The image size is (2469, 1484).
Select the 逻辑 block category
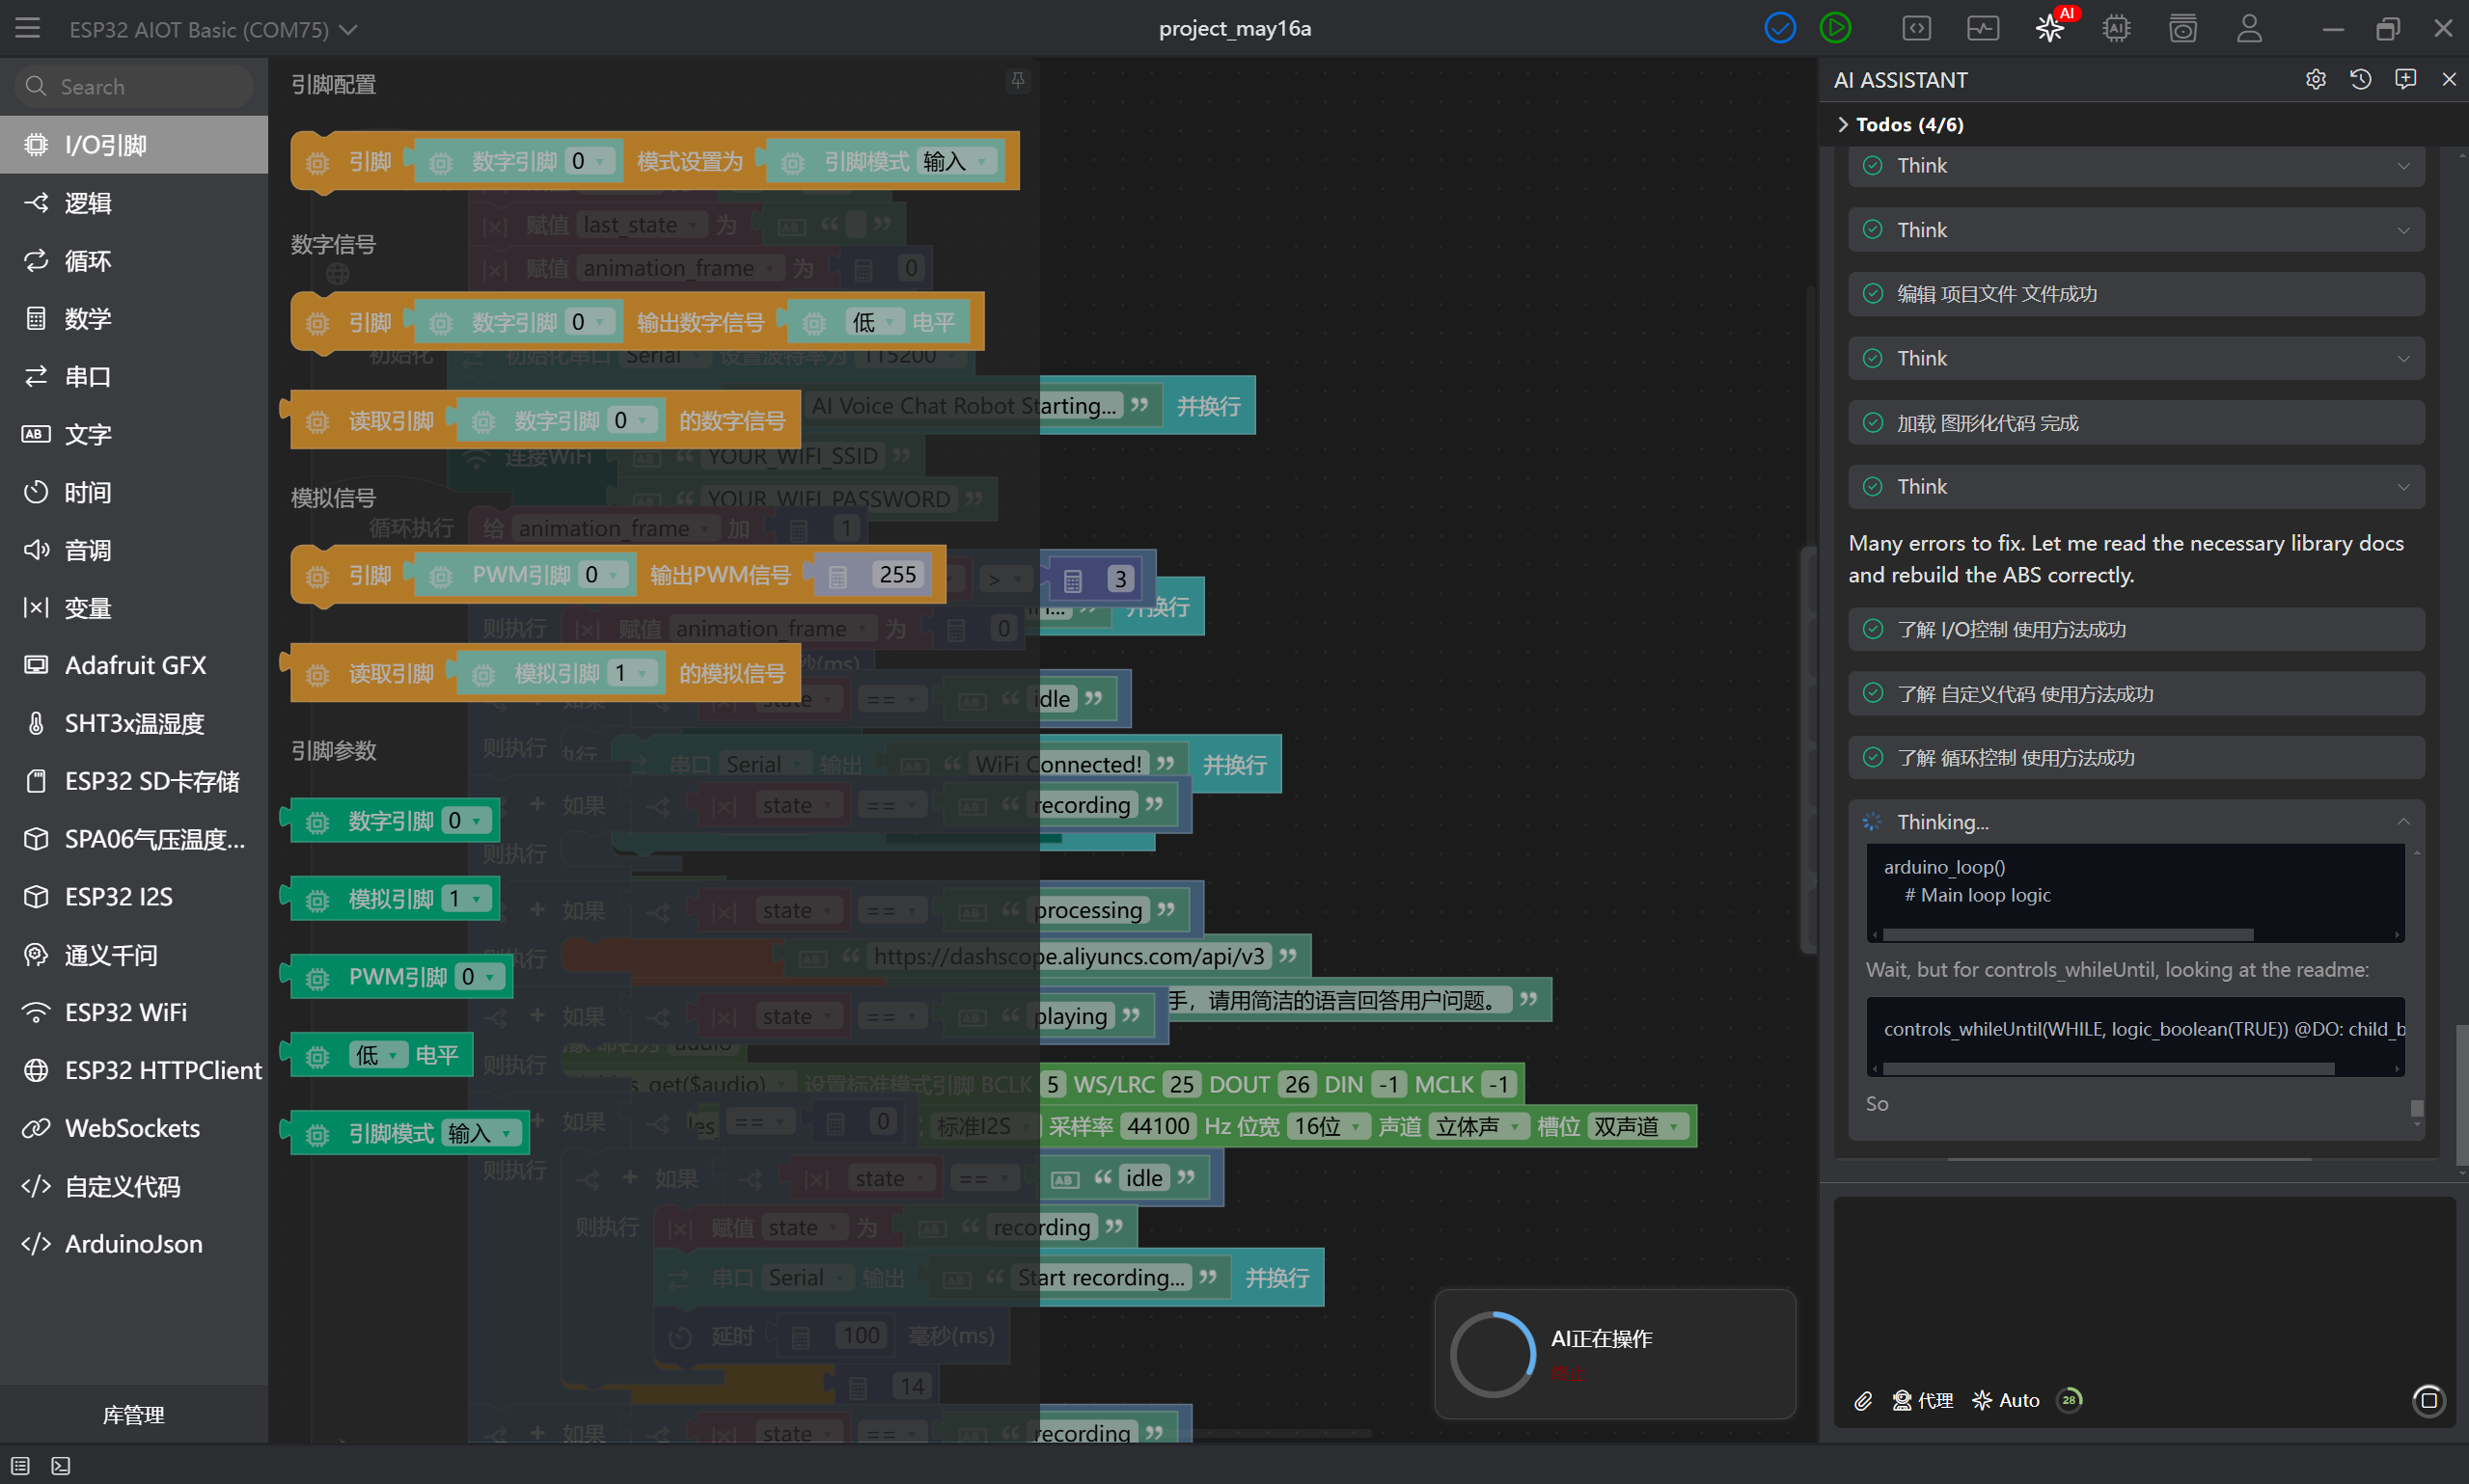(x=134, y=203)
